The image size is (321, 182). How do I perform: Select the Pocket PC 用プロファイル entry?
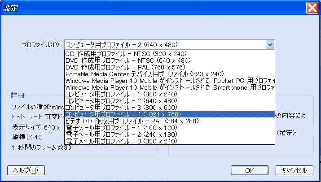[x=169, y=81]
